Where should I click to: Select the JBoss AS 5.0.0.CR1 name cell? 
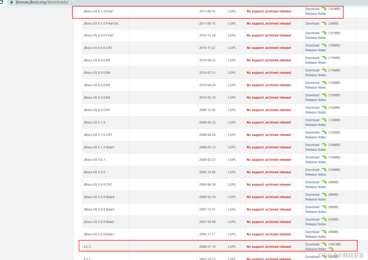click(105, 185)
